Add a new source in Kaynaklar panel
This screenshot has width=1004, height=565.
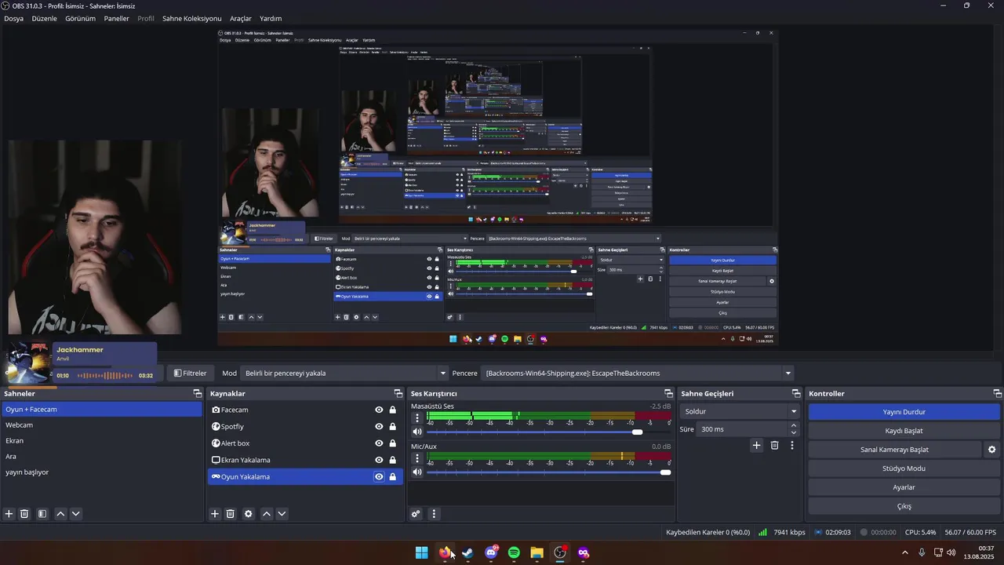click(215, 514)
